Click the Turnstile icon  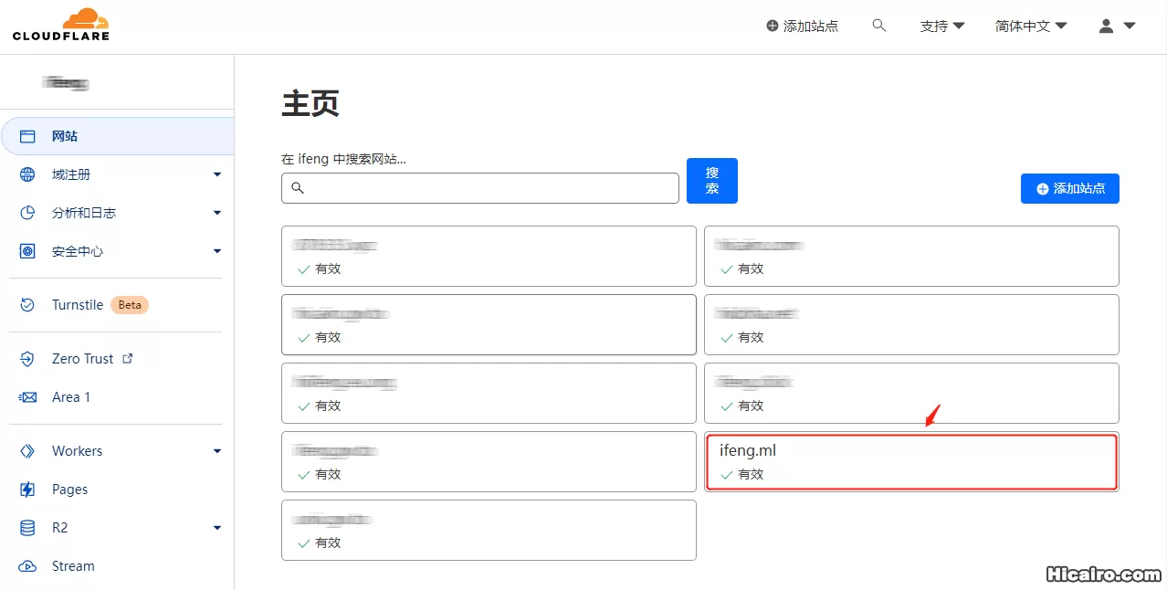[x=27, y=305]
